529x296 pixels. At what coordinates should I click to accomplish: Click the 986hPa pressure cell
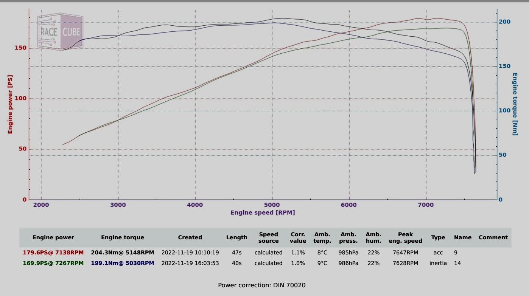click(x=349, y=263)
